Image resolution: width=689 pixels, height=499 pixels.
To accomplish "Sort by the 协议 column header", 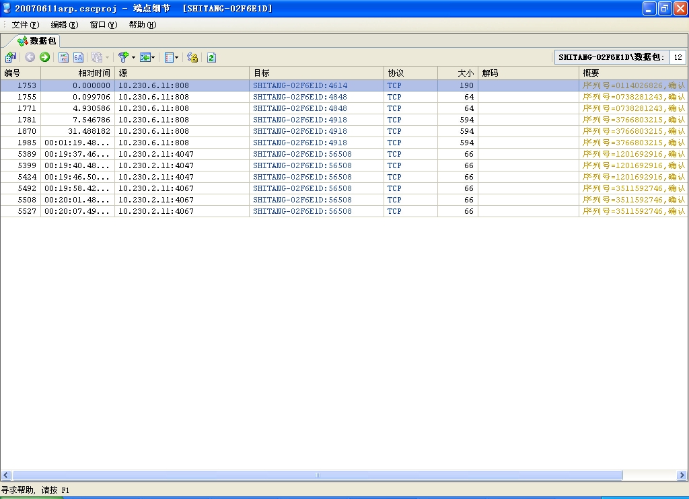I will coord(410,73).
